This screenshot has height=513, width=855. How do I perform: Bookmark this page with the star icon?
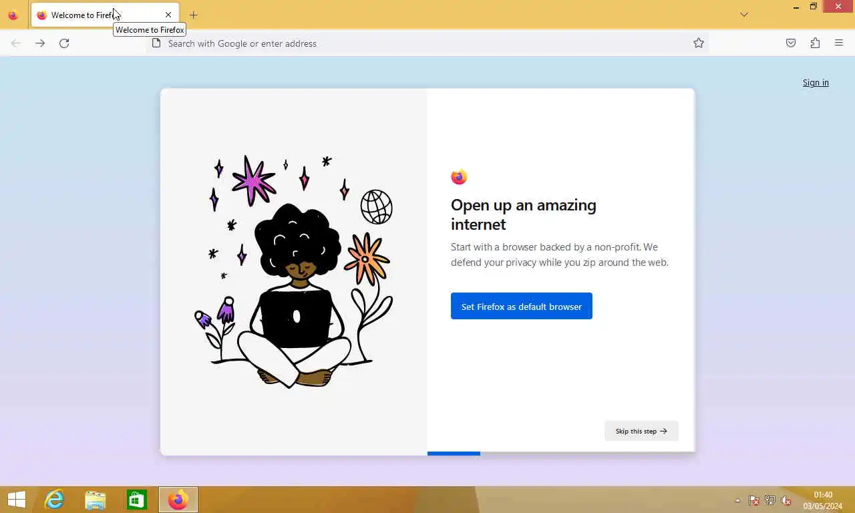click(x=699, y=43)
